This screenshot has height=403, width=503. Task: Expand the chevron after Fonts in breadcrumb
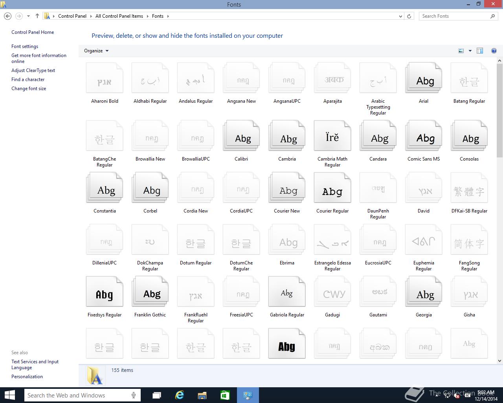click(168, 16)
